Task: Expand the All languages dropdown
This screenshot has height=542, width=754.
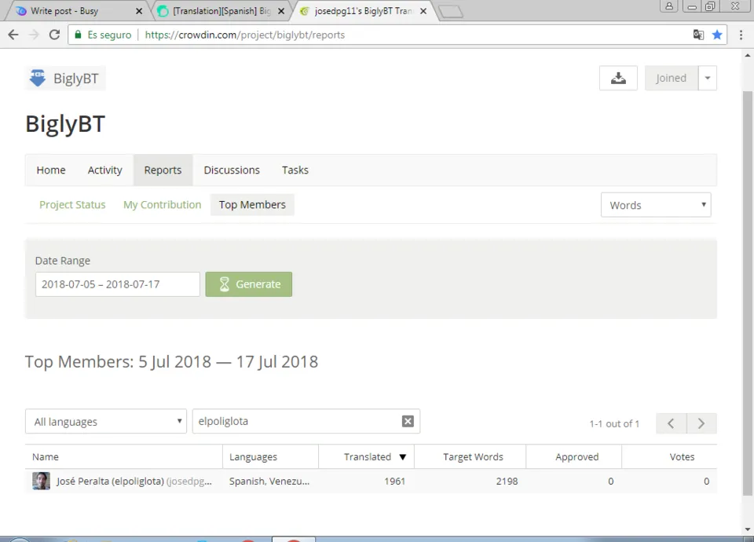Action: [106, 422]
